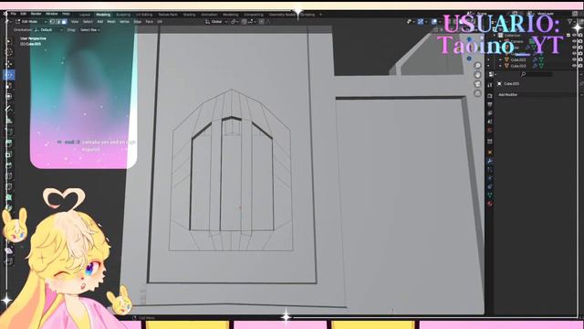584x329 pixels.
Task: Open Modifiers wrench properties tab
Action: [490, 161]
